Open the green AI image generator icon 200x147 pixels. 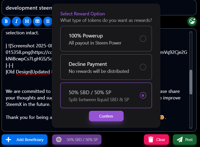(192, 21)
